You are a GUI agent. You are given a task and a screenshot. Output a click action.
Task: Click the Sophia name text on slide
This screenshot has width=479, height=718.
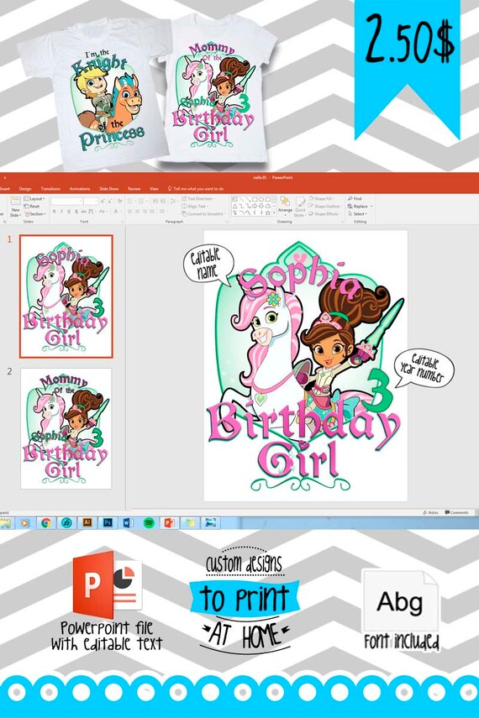pos(299,280)
